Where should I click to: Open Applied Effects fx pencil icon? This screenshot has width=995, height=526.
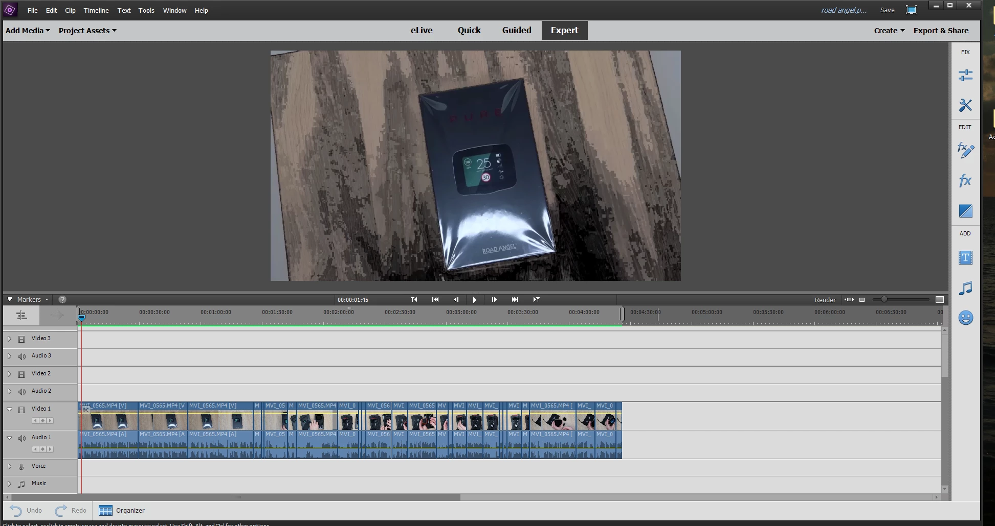(x=965, y=150)
